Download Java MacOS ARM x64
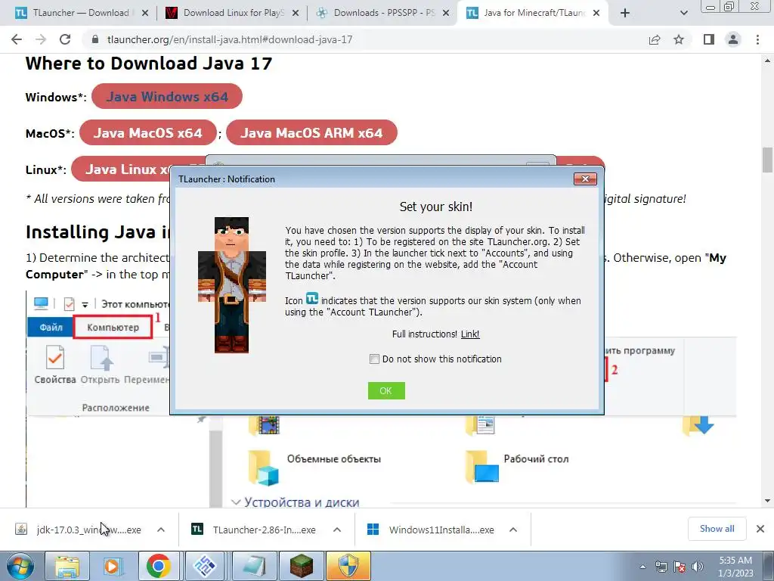Screen dimensions: 774x581 click(x=311, y=133)
